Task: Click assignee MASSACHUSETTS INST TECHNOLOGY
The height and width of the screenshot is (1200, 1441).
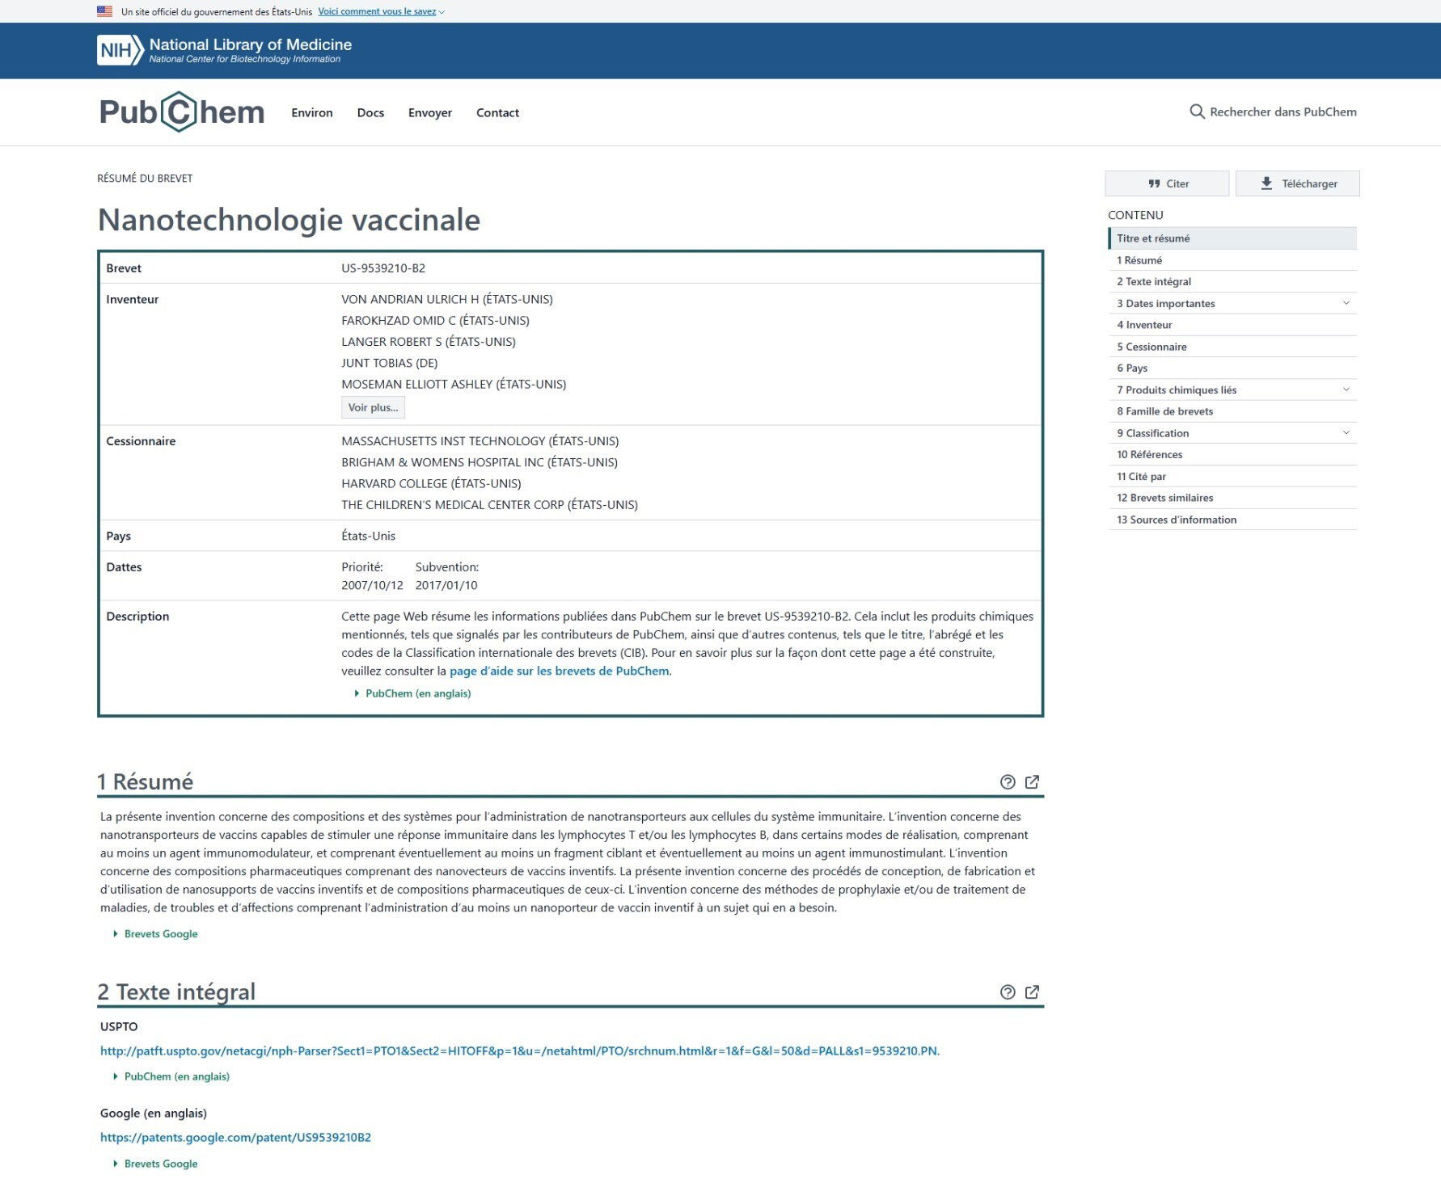Action: pyautogui.click(x=480, y=441)
